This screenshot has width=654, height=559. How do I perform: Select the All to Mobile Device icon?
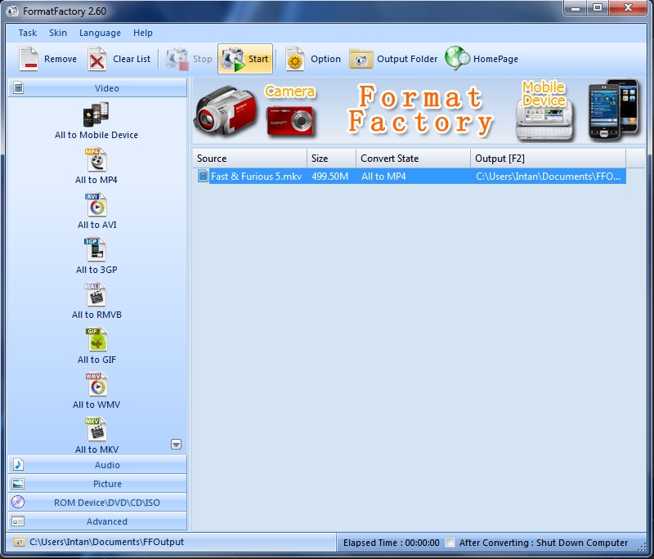click(x=96, y=114)
